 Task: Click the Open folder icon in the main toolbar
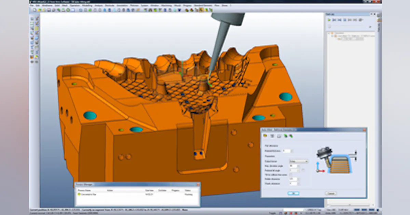pos(39,10)
